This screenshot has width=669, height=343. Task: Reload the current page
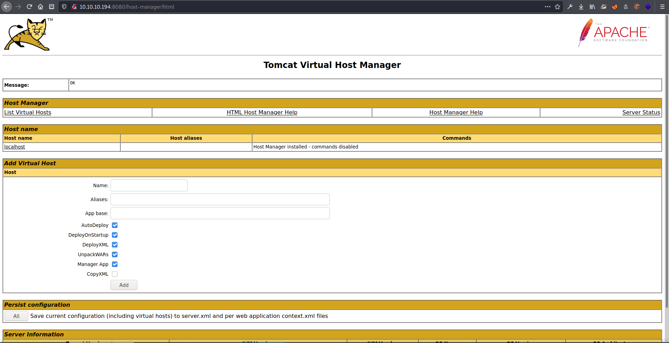(29, 7)
